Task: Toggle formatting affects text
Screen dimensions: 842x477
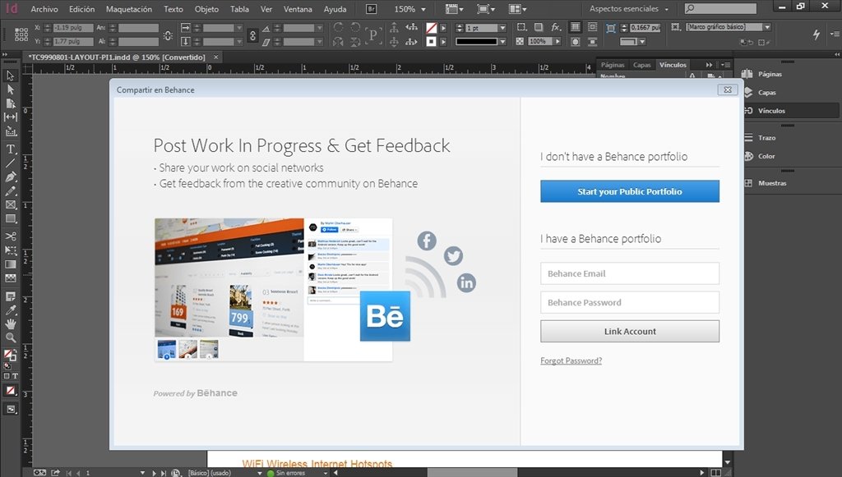Action: pos(15,376)
